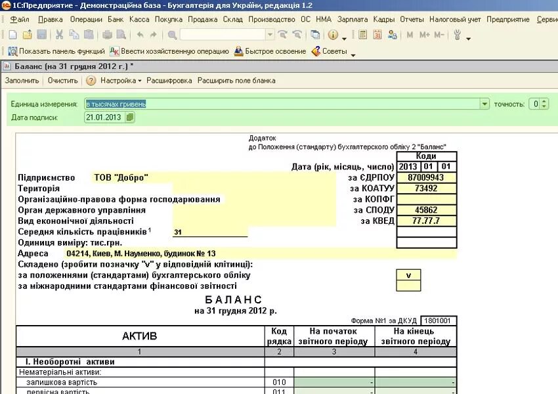
Task: Open the Calendar icon
Action: pyautogui.click(x=377, y=35)
